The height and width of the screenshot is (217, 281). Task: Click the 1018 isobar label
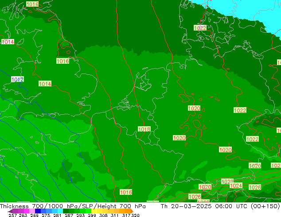tap(144, 129)
